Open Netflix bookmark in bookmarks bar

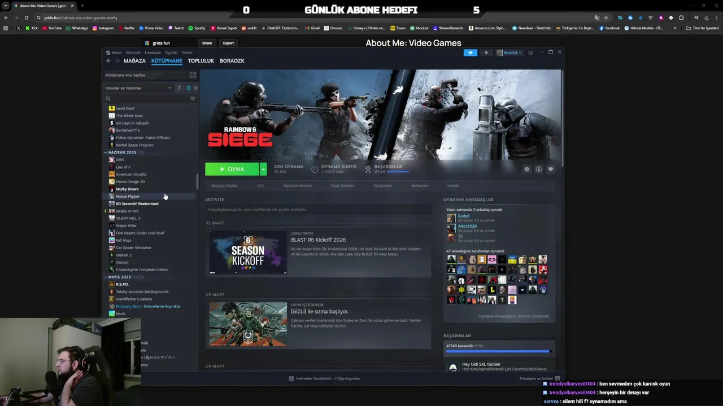[x=127, y=28]
